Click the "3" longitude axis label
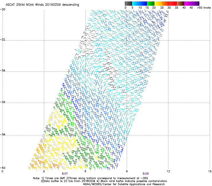The height and width of the screenshot is (186, 212). click(44, 171)
